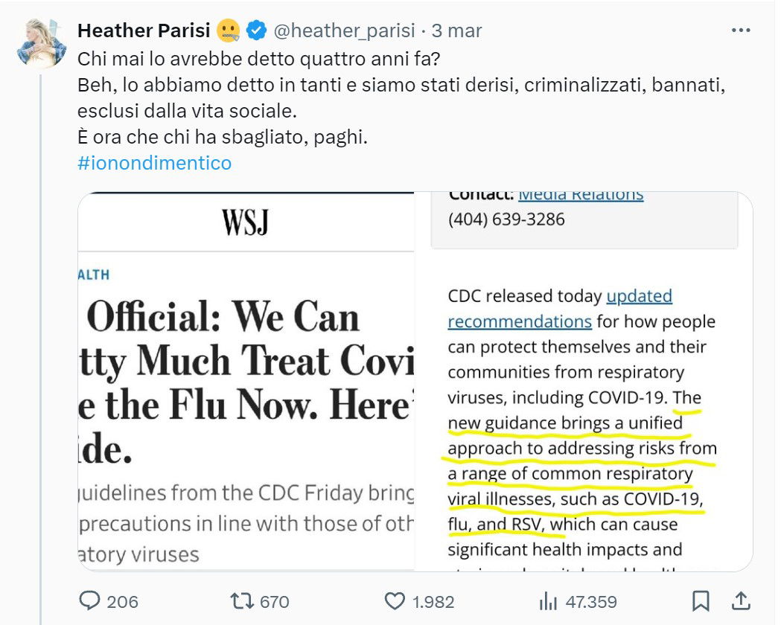Reply to Heather Parisi's tweet
784x625 pixels.
point(89,600)
